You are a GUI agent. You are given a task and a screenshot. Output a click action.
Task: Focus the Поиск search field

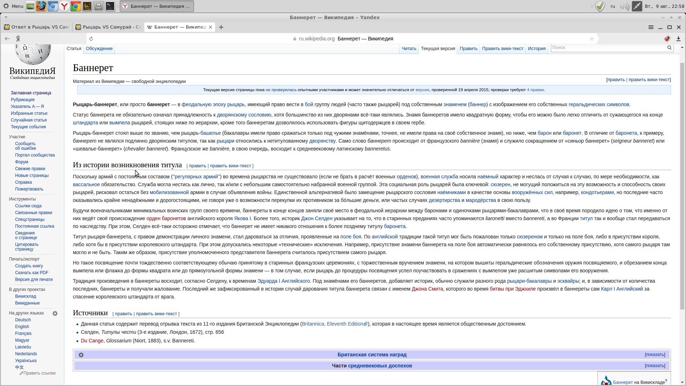point(608,48)
